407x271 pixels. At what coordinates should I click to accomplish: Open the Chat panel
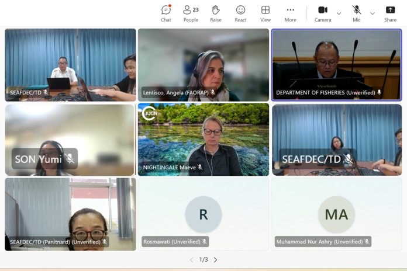[166, 13]
